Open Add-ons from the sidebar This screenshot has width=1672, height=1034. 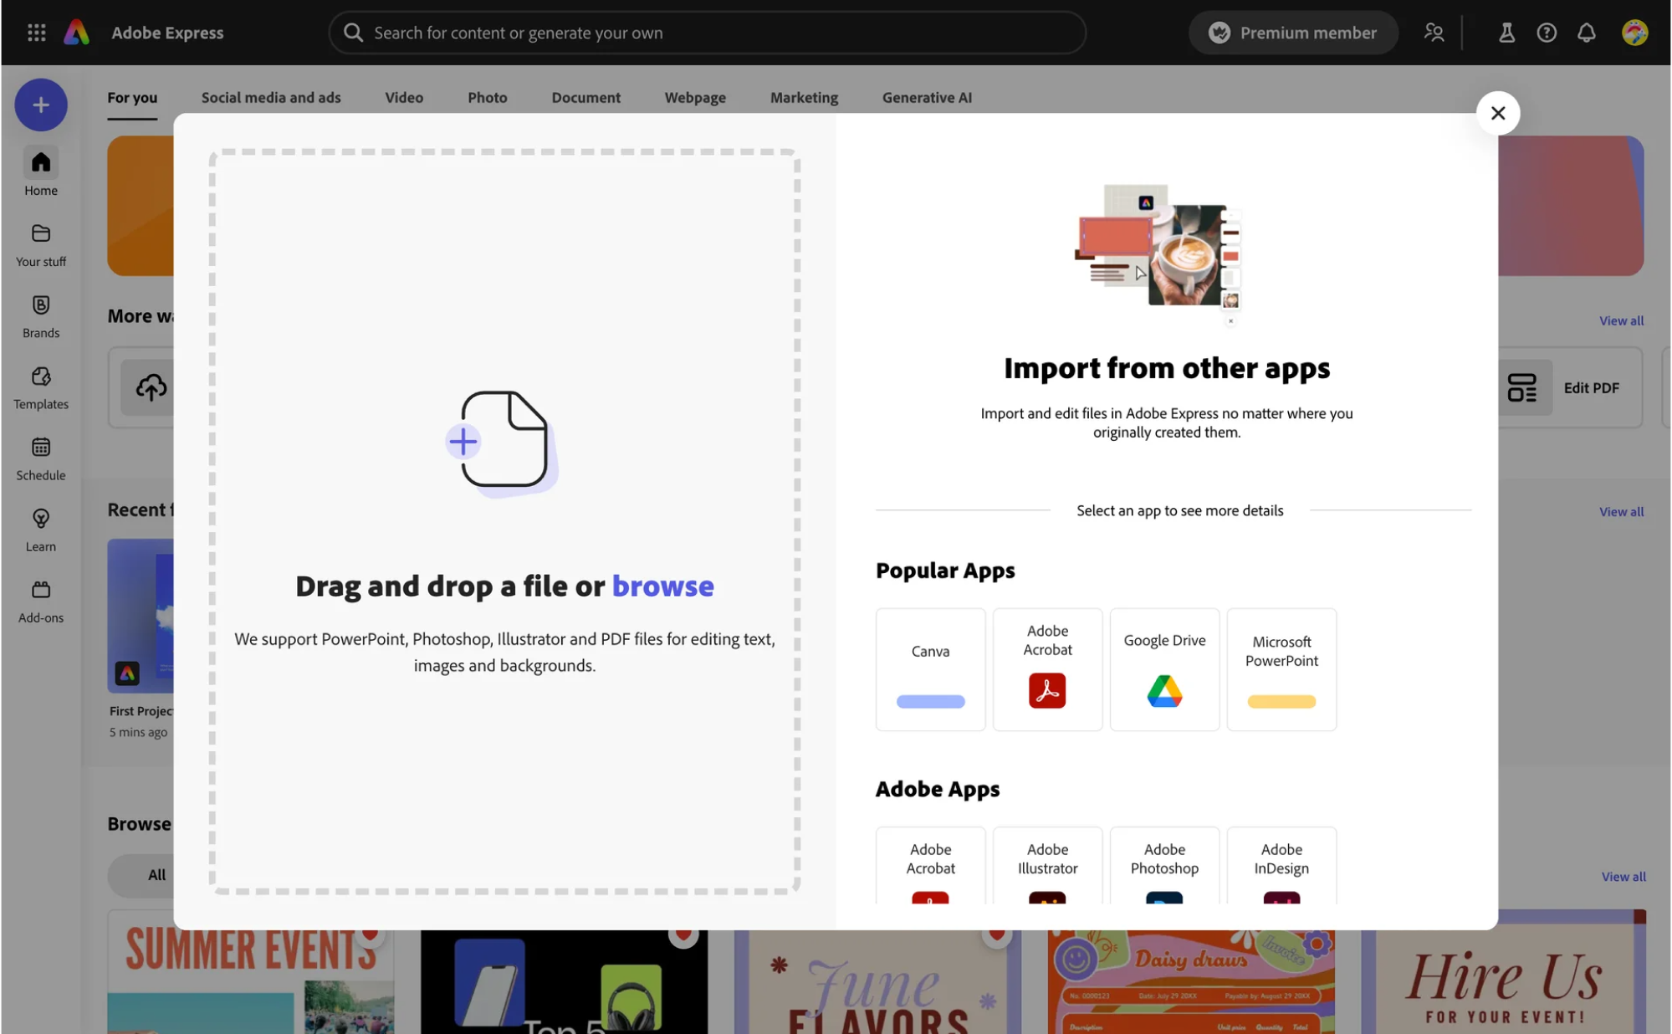tap(39, 599)
